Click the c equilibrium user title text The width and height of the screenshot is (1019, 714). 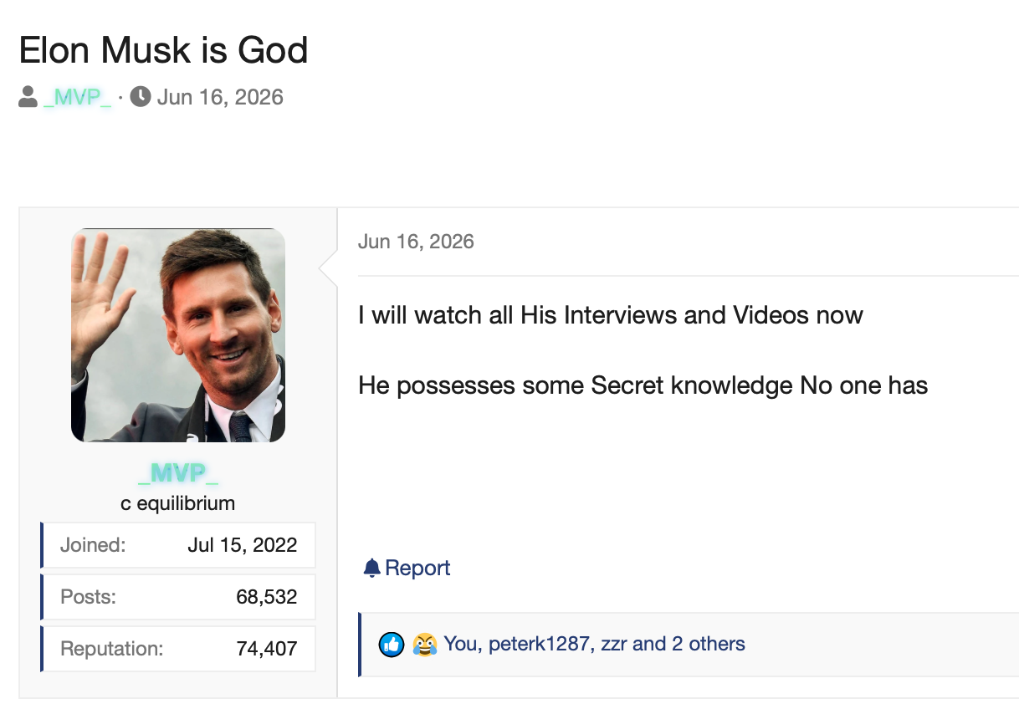pos(178,503)
